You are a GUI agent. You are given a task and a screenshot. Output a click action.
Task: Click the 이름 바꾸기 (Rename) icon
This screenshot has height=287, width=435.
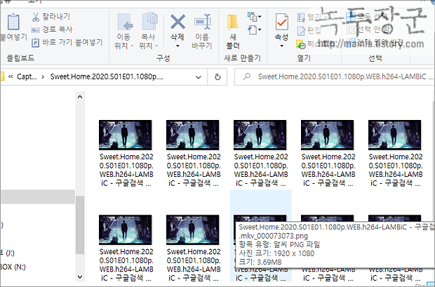coord(203,22)
